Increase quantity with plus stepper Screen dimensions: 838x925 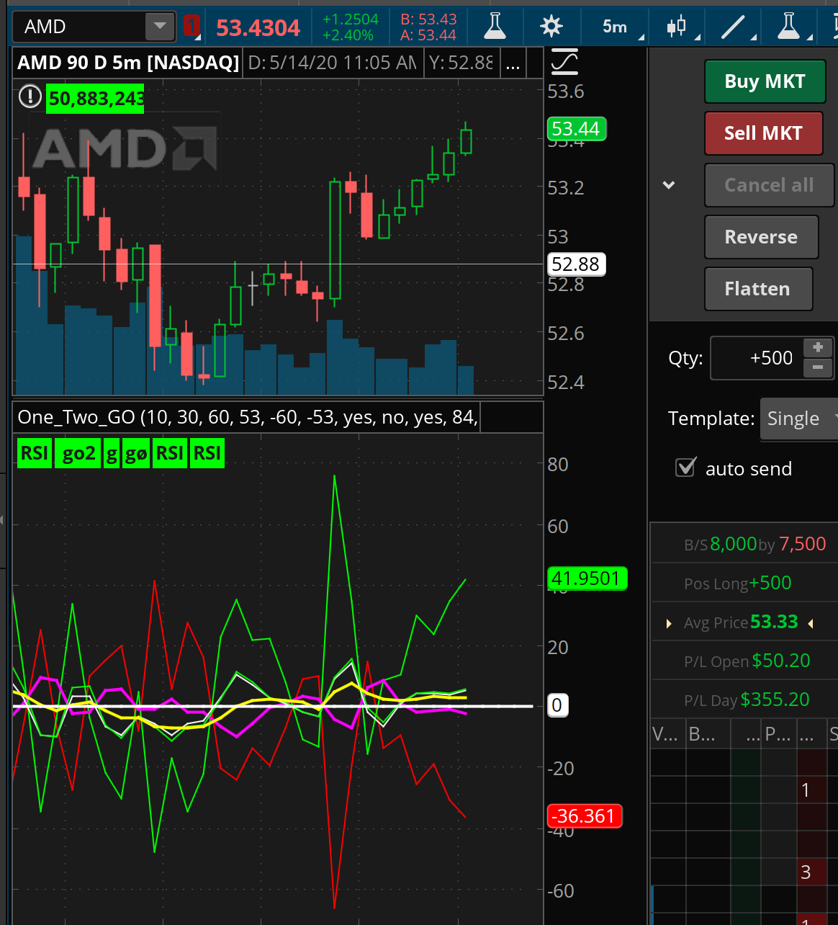(818, 347)
